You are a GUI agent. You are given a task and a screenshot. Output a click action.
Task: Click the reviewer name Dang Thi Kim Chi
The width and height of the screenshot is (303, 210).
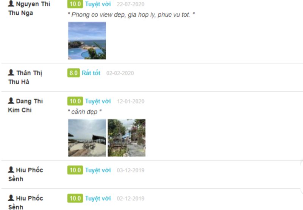(25, 106)
